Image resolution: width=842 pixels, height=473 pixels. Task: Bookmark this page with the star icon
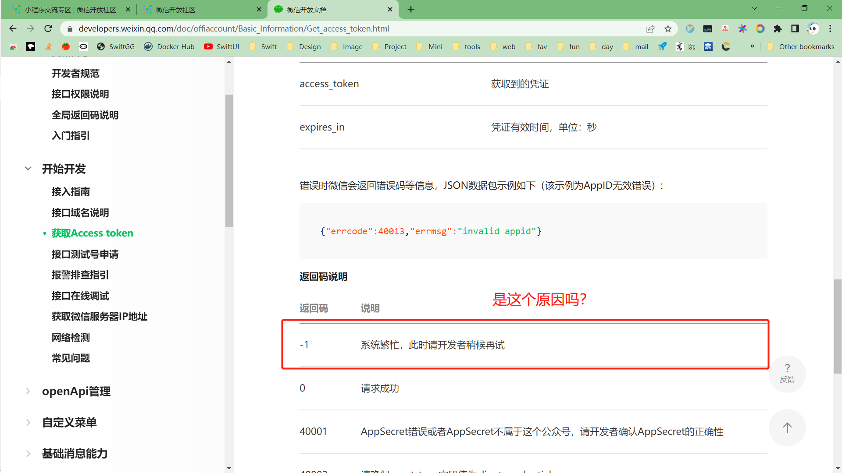click(x=668, y=29)
